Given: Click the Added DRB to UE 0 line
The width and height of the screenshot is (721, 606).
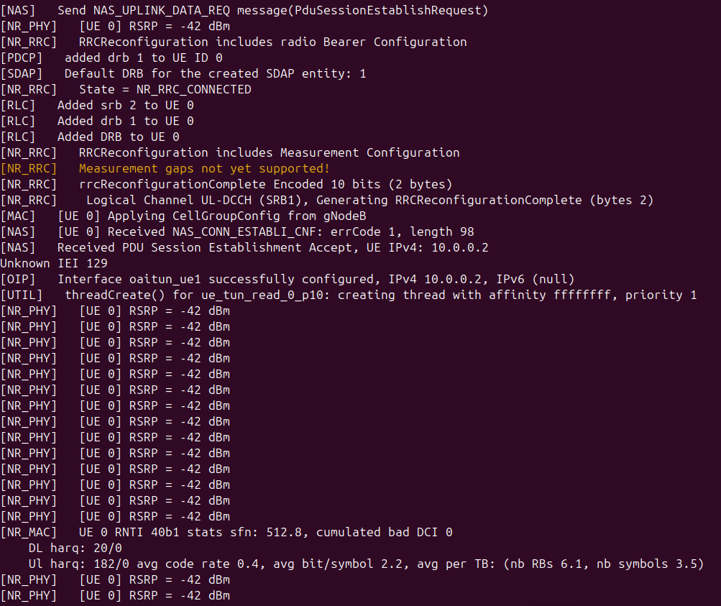Looking at the screenshot, I should pos(90,137).
